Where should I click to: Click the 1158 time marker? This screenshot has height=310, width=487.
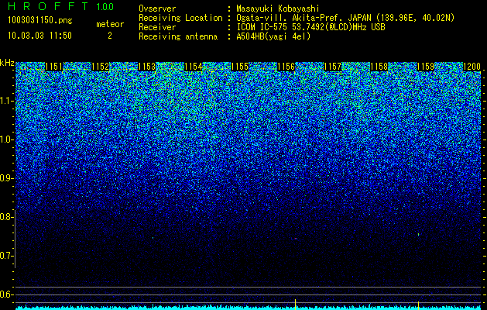pos(379,67)
